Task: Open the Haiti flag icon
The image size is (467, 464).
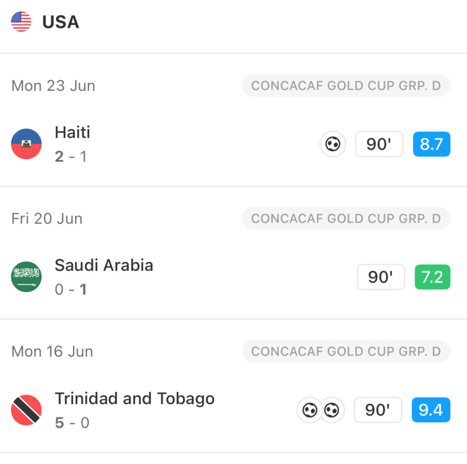Action: pyautogui.click(x=26, y=144)
